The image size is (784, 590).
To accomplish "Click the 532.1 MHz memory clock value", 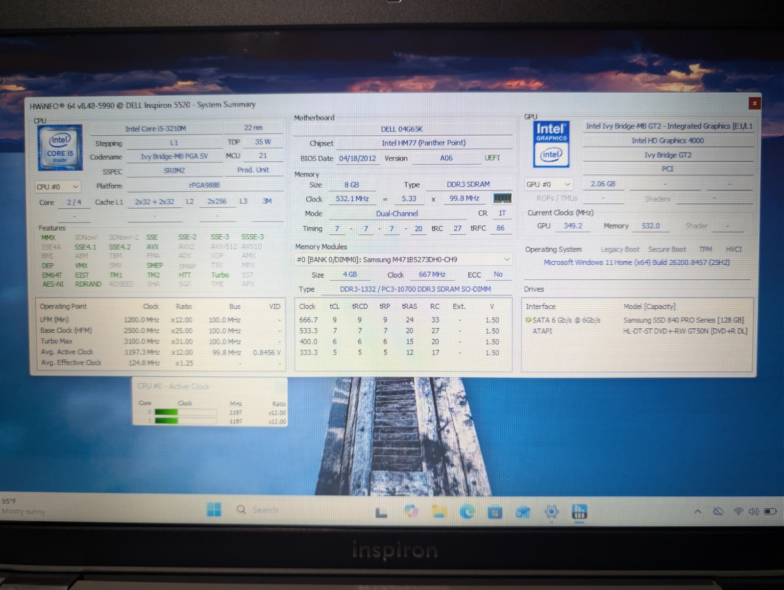I will (352, 198).
